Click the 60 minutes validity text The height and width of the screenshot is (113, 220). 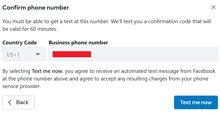coord(44,29)
